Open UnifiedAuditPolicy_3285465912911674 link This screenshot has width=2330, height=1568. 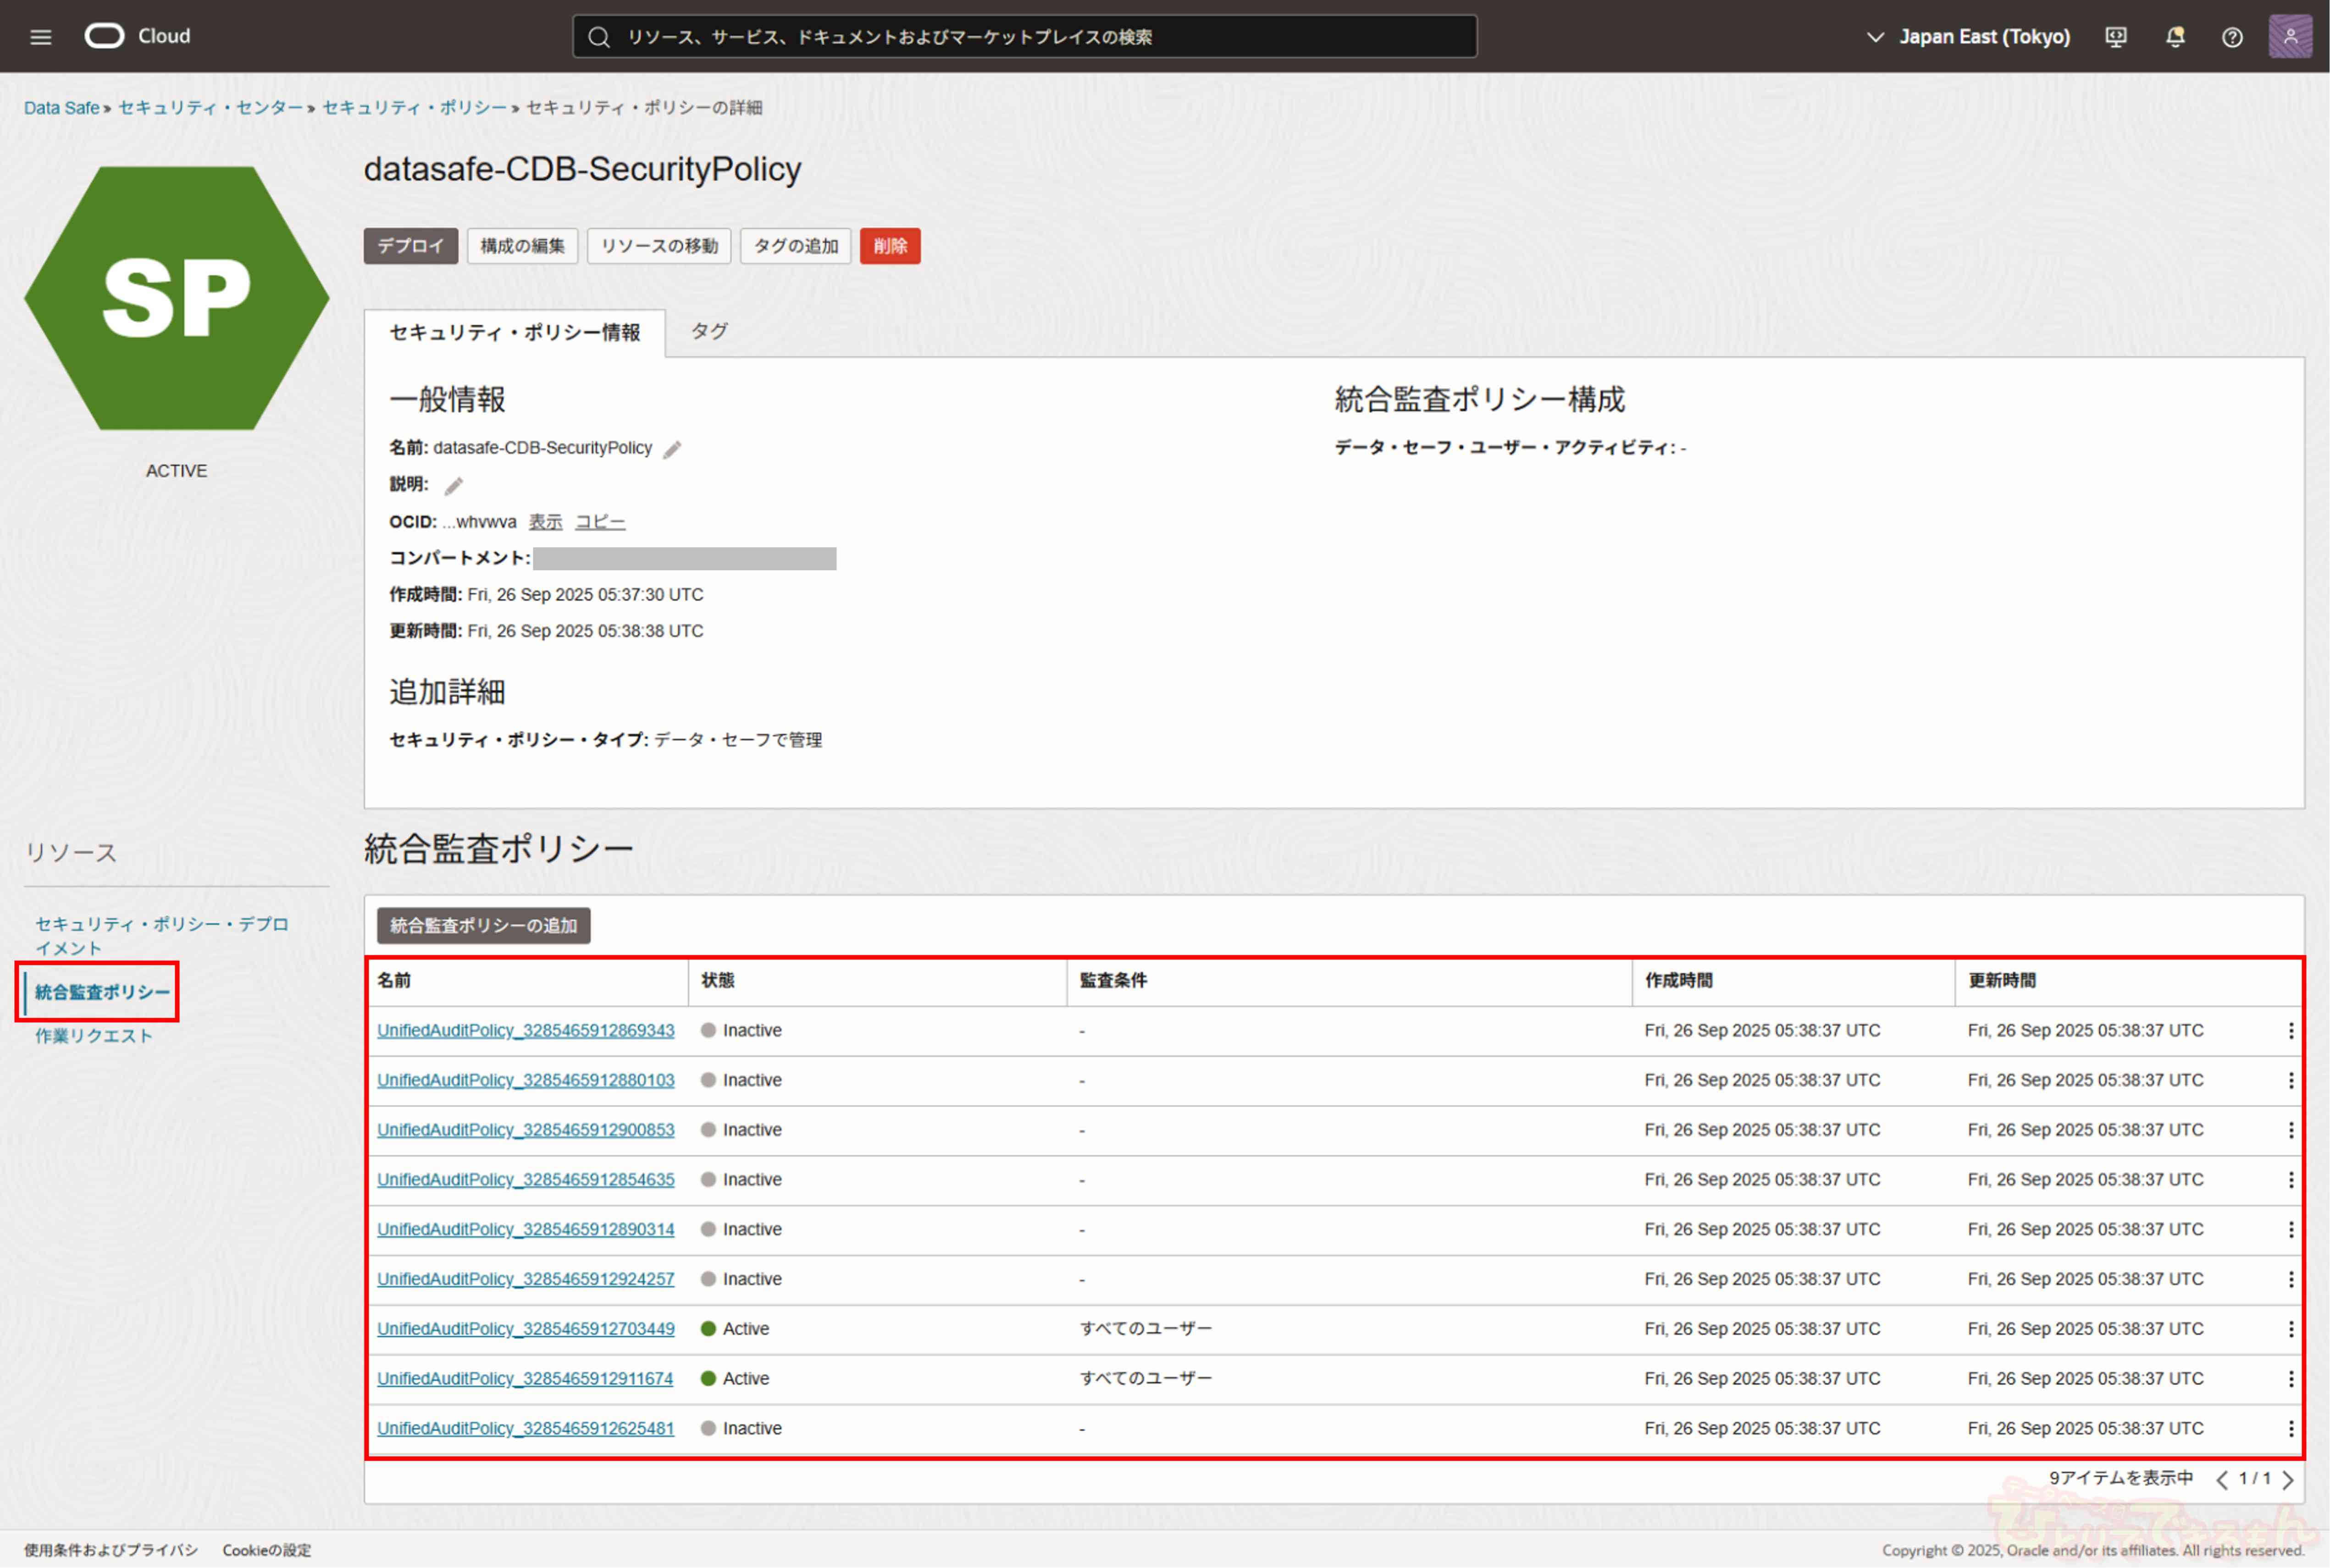[x=525, y=1379]
